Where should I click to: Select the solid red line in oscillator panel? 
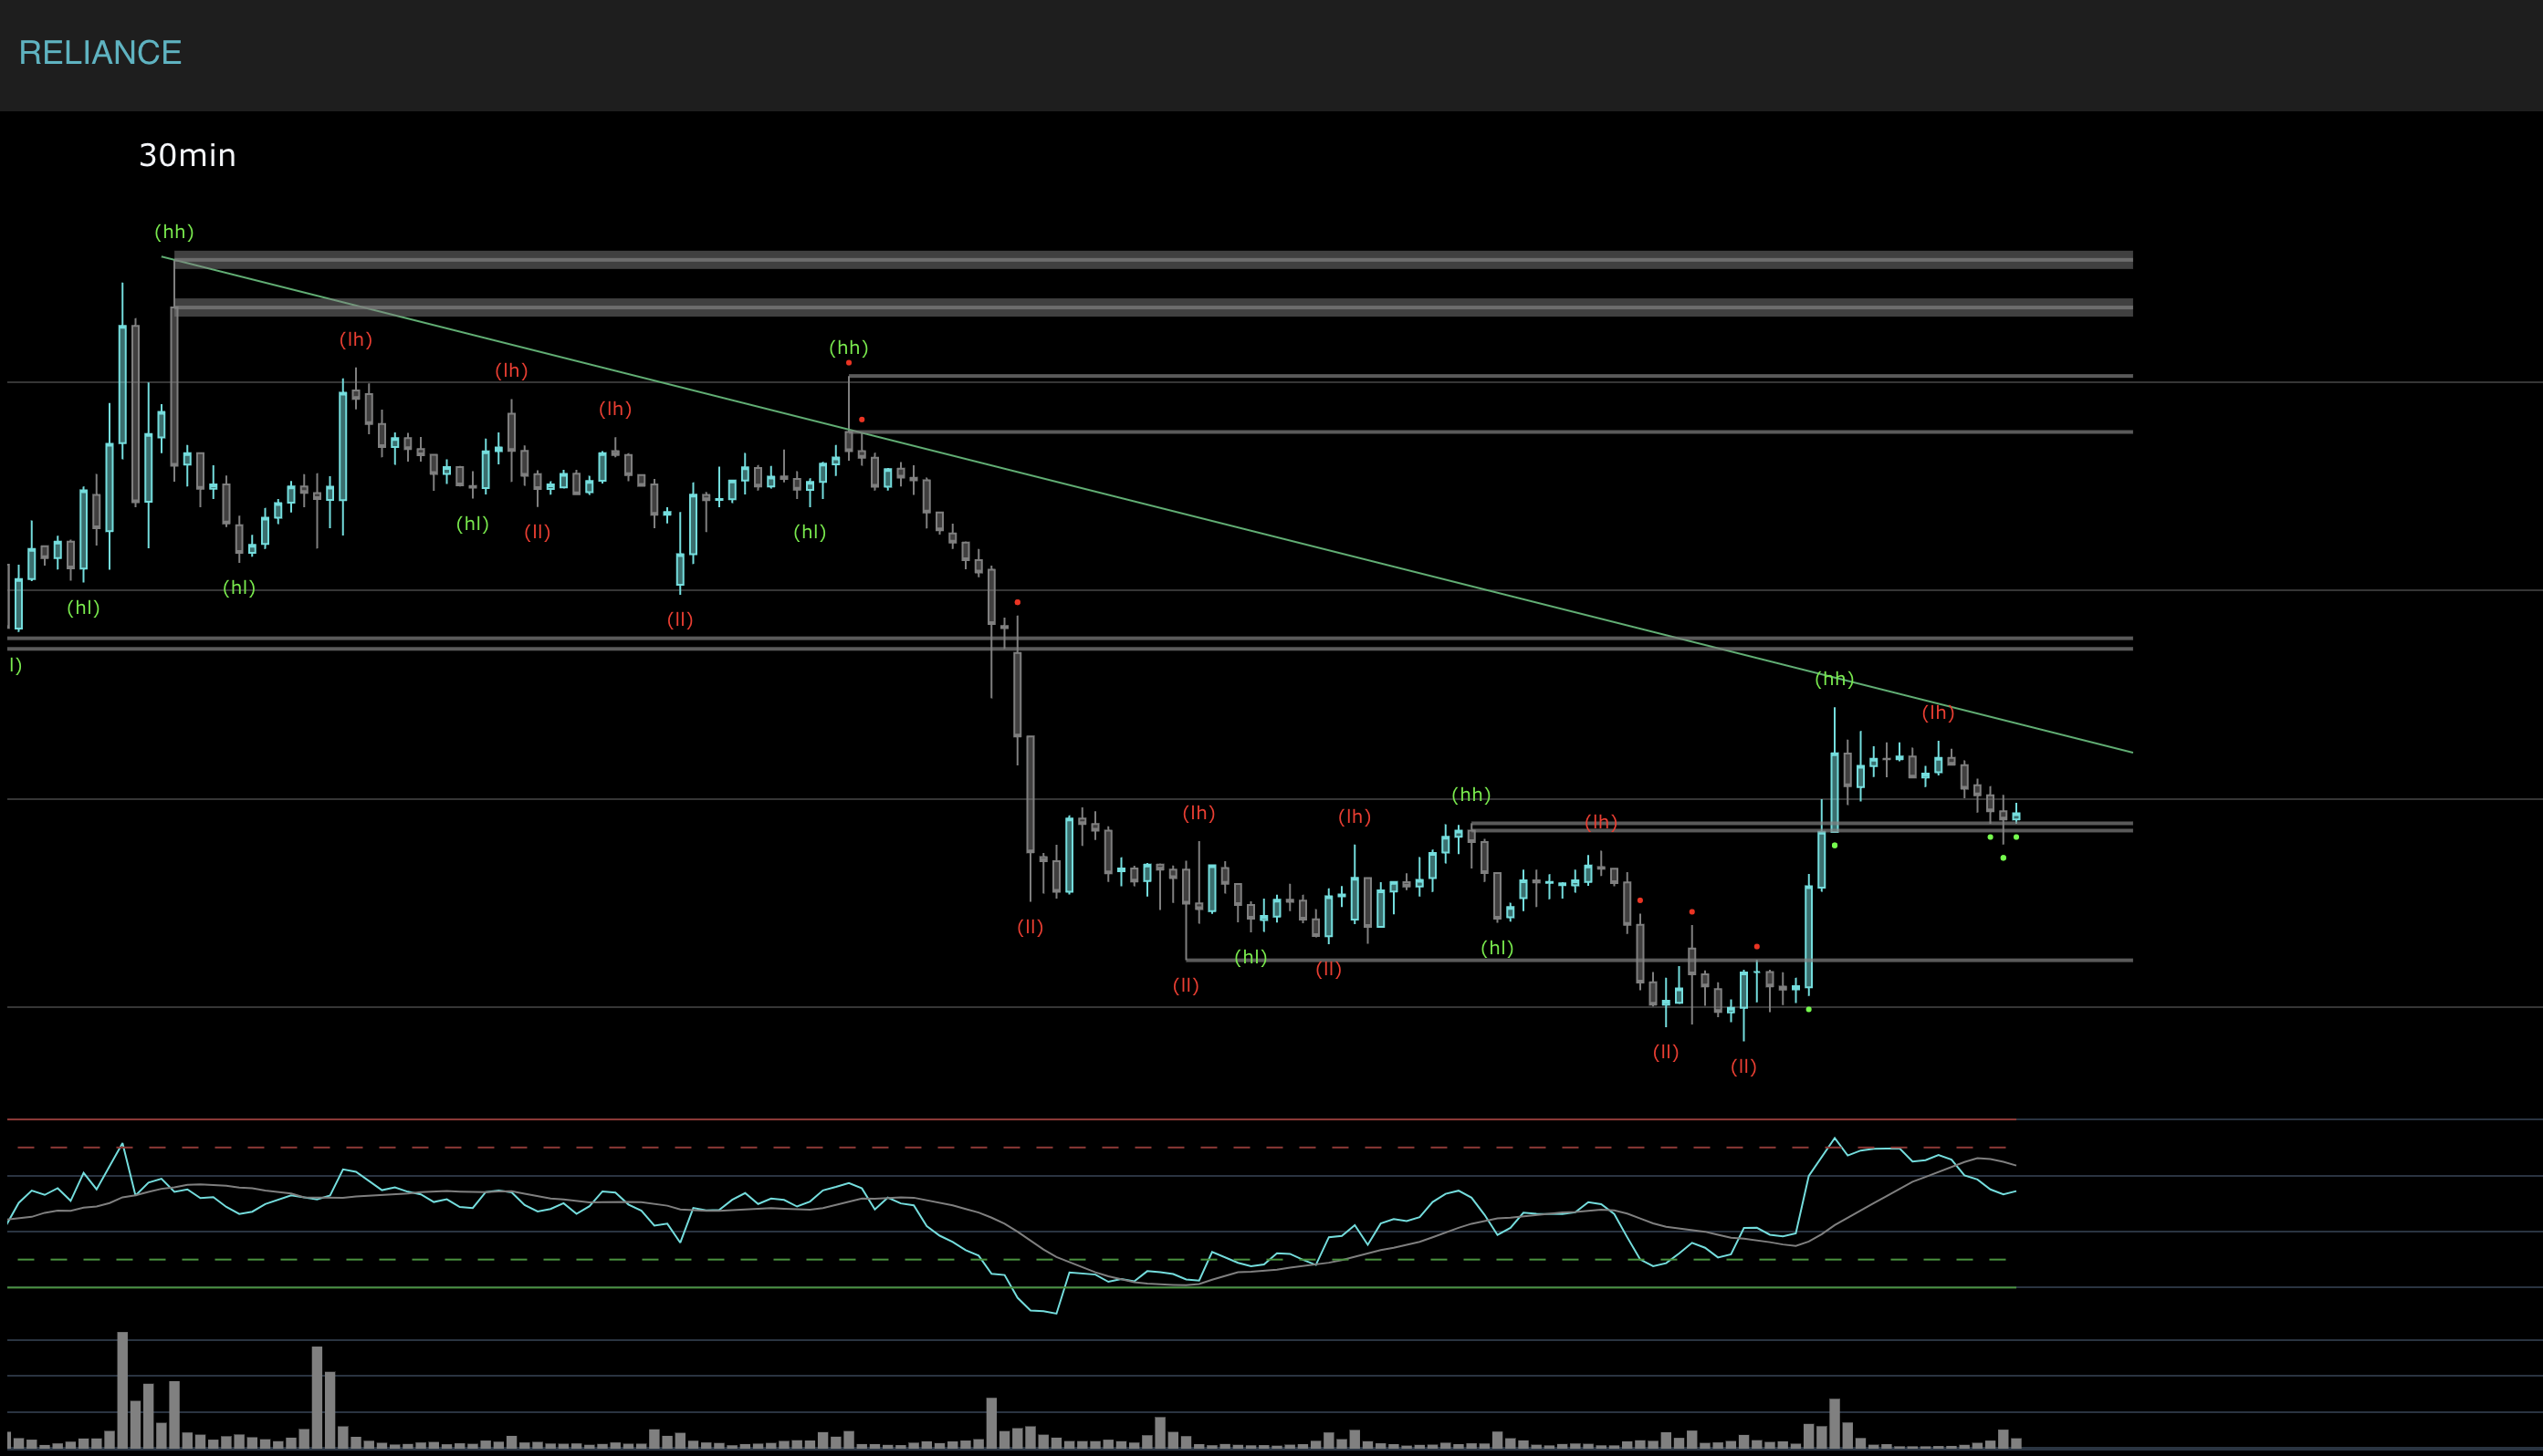[x=1011, y=1119]
